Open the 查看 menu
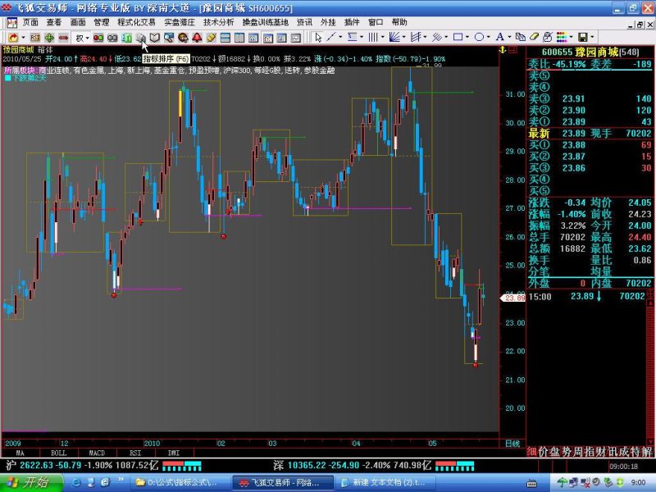 54,22
